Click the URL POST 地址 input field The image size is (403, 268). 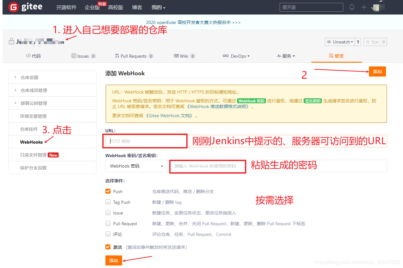pyautogui.click(x=246, y=141)
